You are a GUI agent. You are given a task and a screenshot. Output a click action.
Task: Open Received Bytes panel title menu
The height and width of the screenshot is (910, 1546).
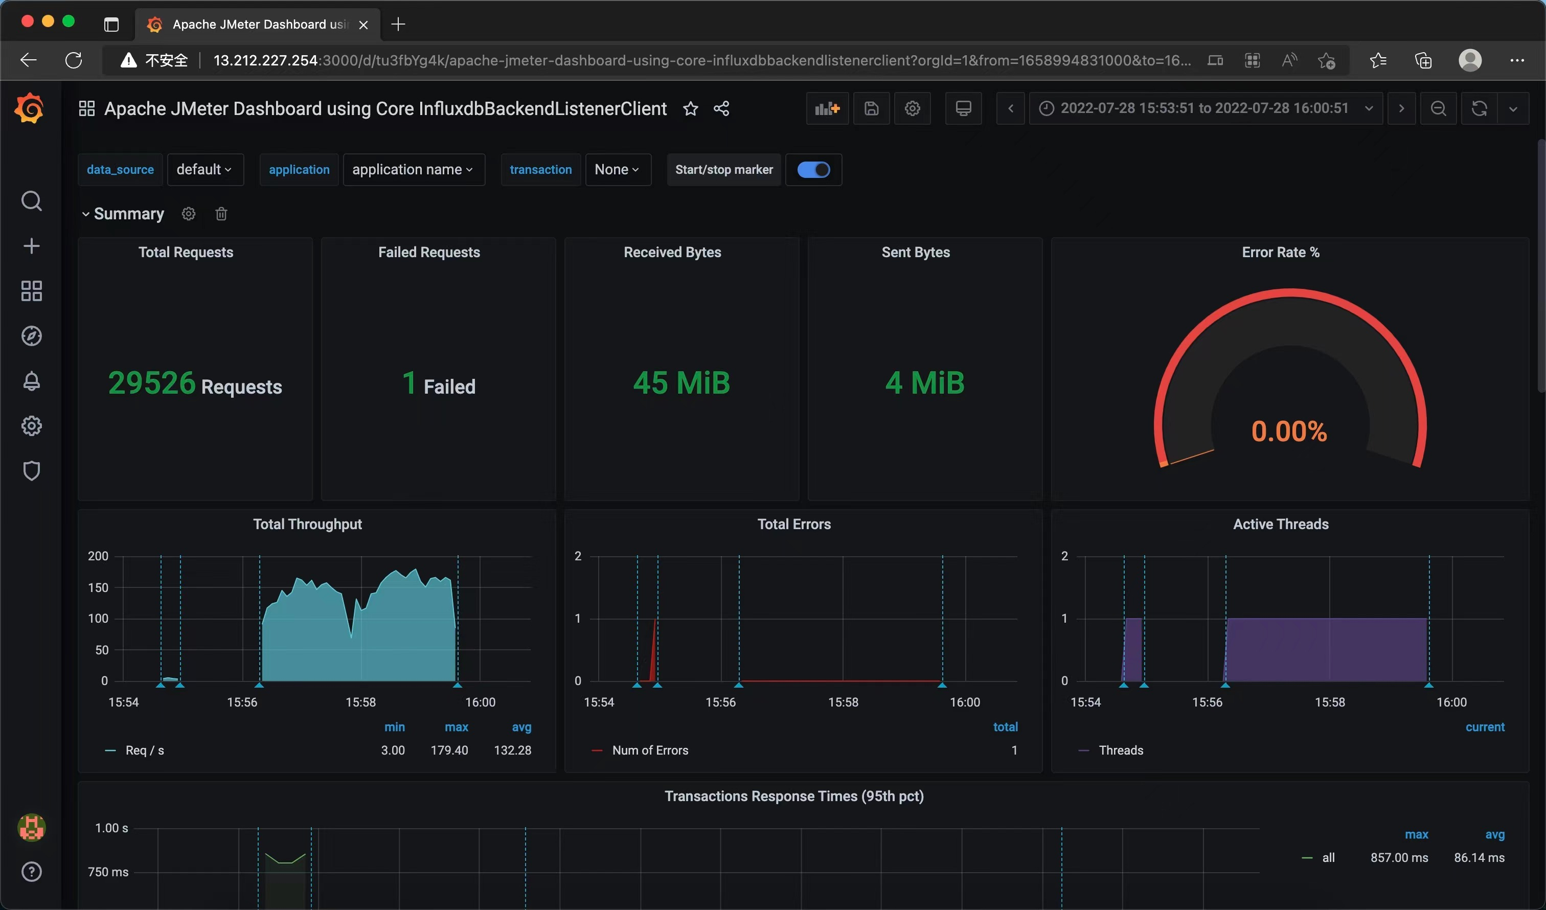672,252
